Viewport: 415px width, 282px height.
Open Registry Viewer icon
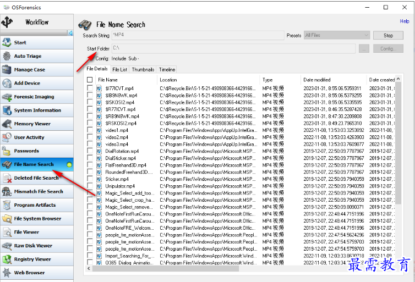pyautogui.click(x=7, y=259)
